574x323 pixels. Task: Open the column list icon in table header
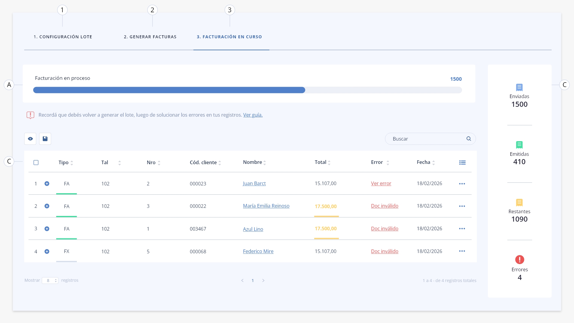coord(462,163)
